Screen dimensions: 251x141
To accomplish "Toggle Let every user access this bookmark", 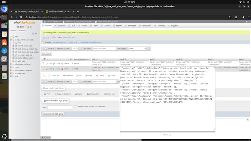I will tap(75, 106).
